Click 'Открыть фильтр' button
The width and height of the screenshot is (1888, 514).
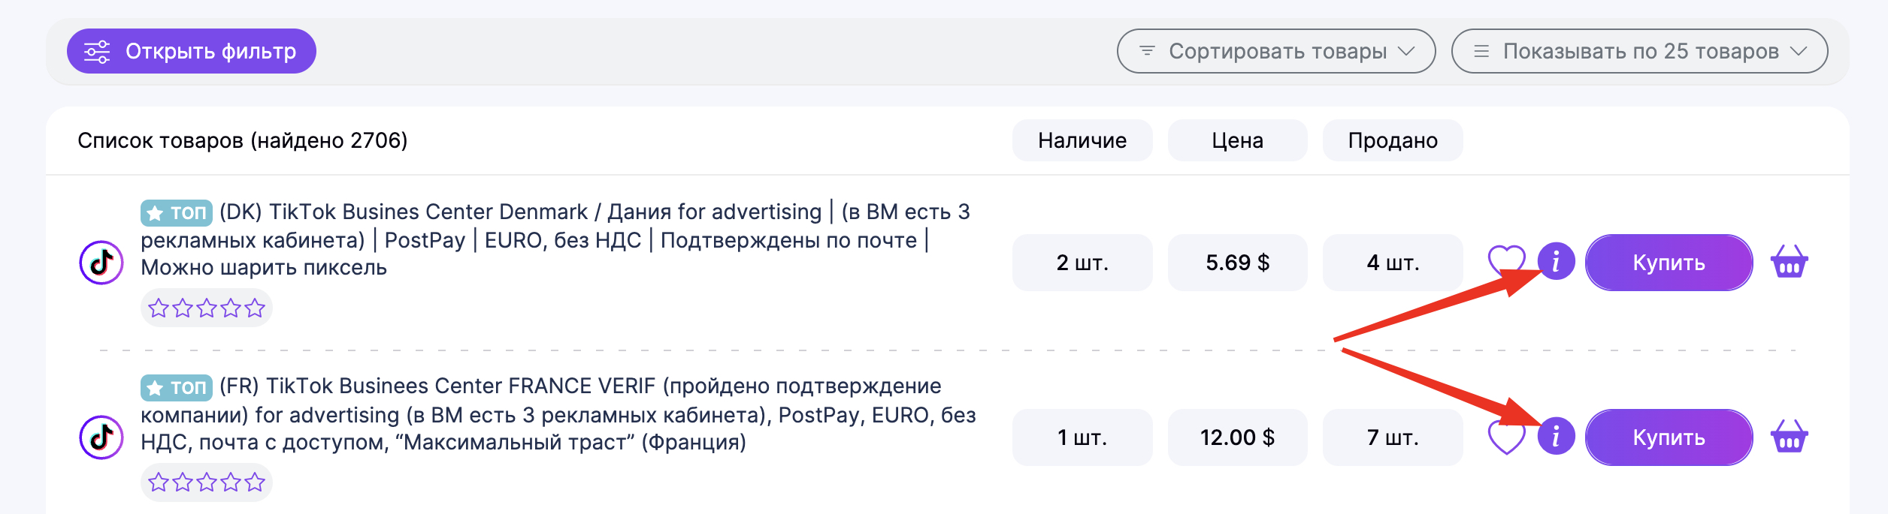[192, 51]
